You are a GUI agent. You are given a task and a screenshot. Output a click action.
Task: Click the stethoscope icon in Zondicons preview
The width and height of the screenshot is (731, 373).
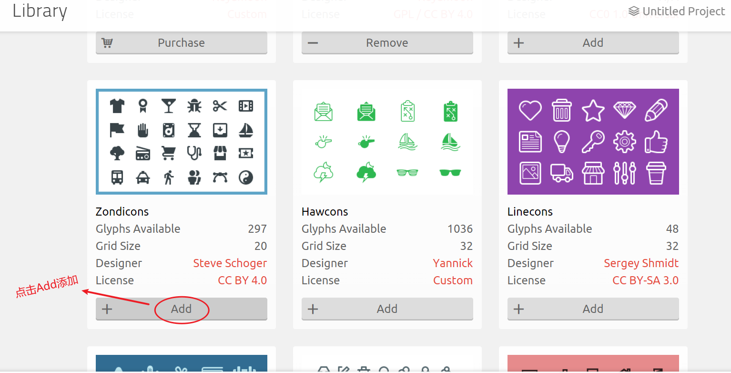[x=194, y=153]
